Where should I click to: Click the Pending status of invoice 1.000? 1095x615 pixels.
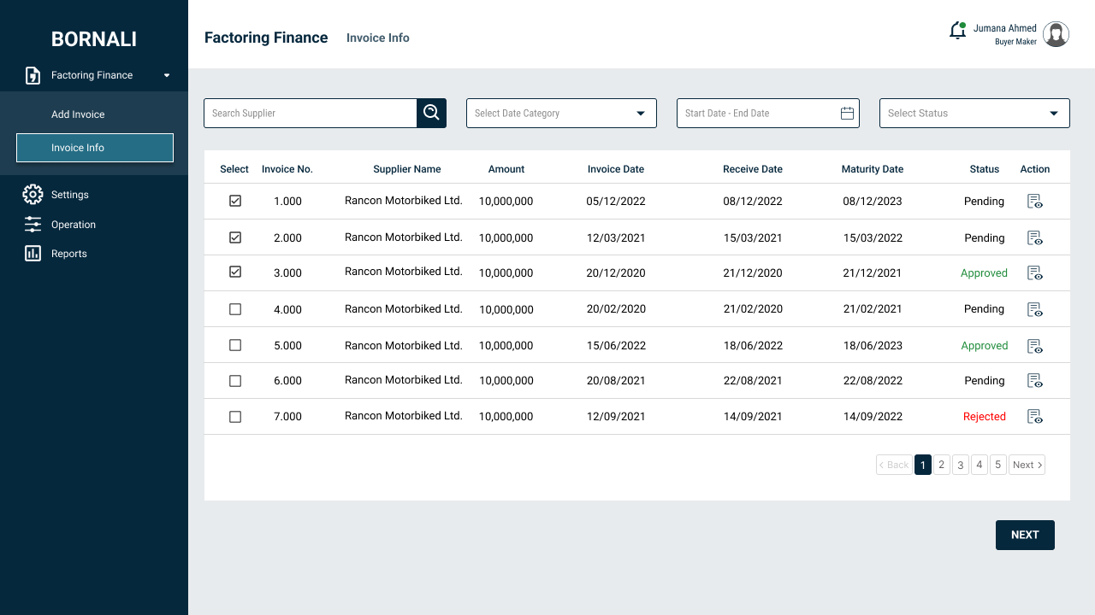tap(985, 202)
